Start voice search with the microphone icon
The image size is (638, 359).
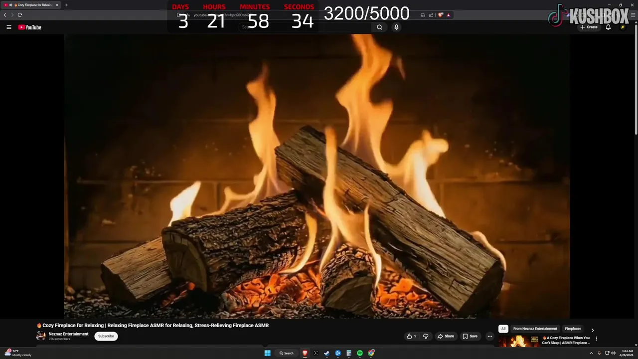[396, 27]
